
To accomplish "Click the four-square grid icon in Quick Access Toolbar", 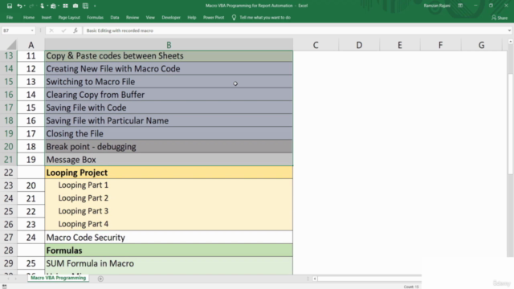I will coord(65,6).
